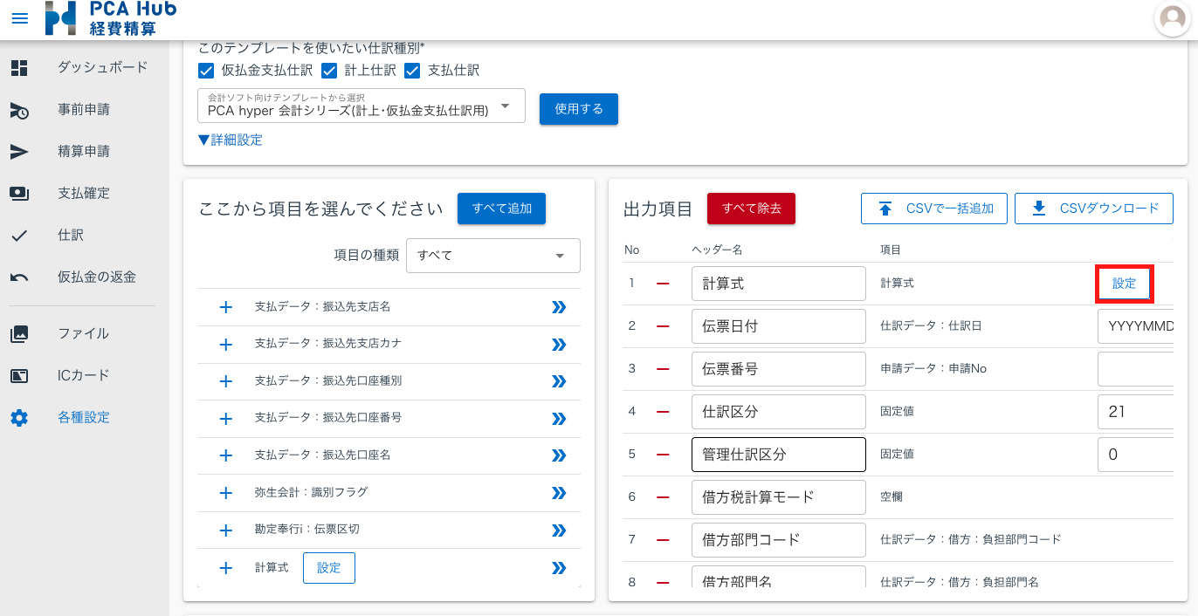
Task: Add 勘定奉行i：伝票区切 with the plus icon
Action: [x=225, y=530]
